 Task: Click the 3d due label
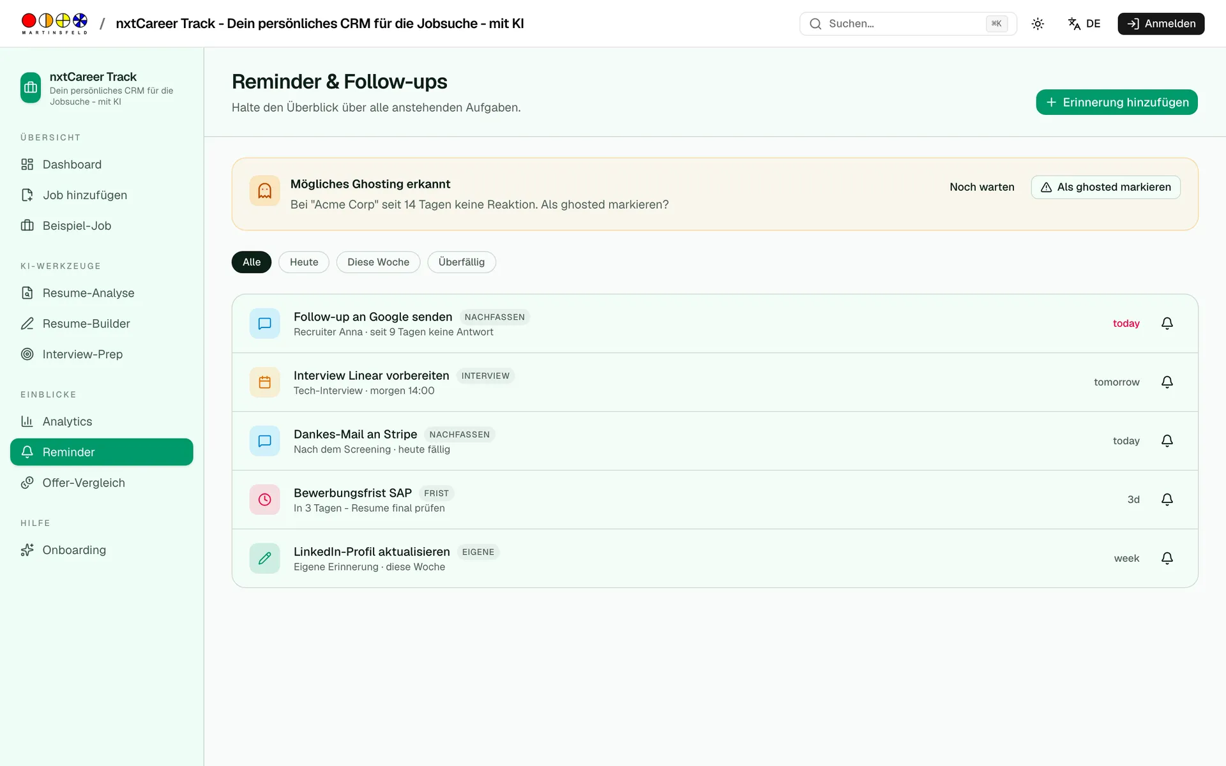(x=1133, y=500)
